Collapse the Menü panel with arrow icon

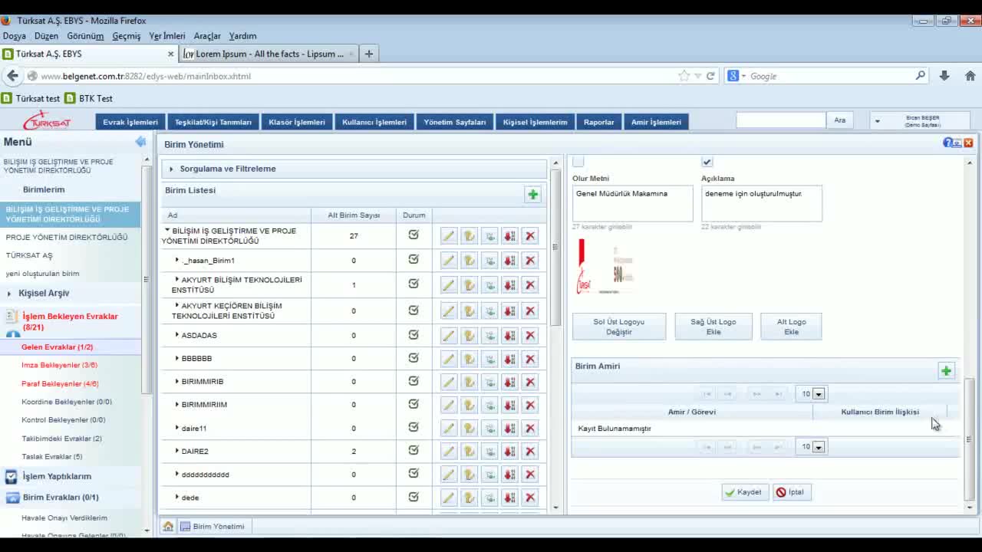(140, 142)
